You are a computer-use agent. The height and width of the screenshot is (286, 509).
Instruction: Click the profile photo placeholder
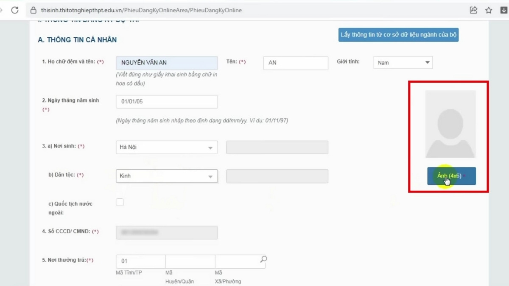(450, 124)
